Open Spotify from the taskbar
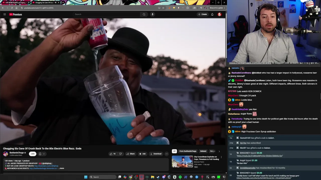 pos(180,177)
